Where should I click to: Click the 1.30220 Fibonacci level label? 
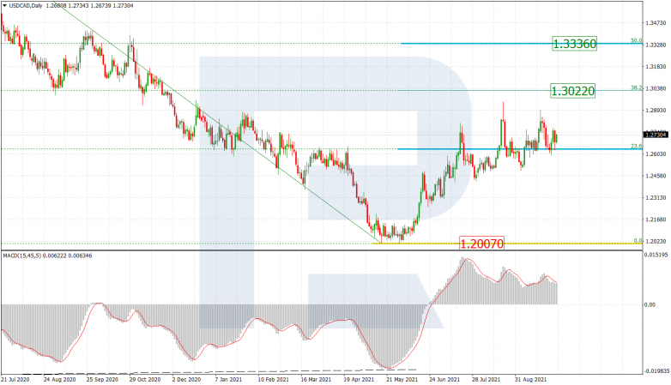(572, 91)
